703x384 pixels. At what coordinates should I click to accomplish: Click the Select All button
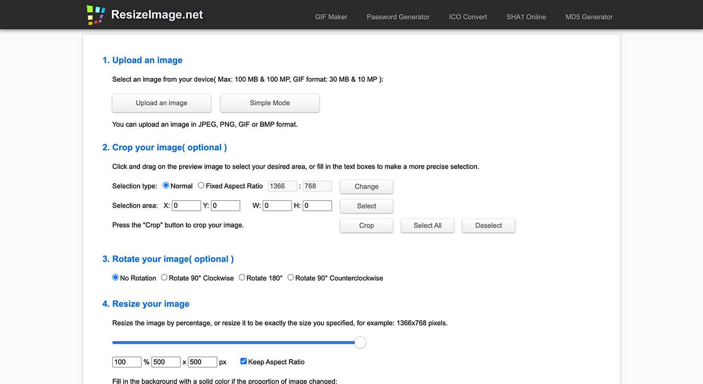(428, 225)
